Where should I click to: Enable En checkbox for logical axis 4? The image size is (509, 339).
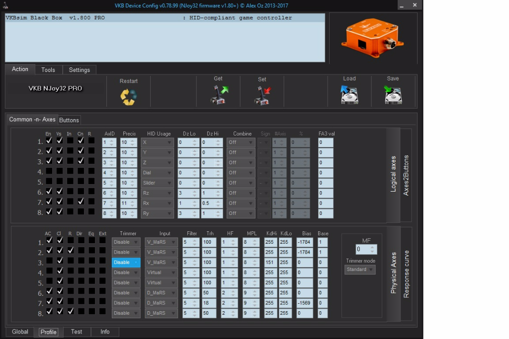(x=49, y=171)
